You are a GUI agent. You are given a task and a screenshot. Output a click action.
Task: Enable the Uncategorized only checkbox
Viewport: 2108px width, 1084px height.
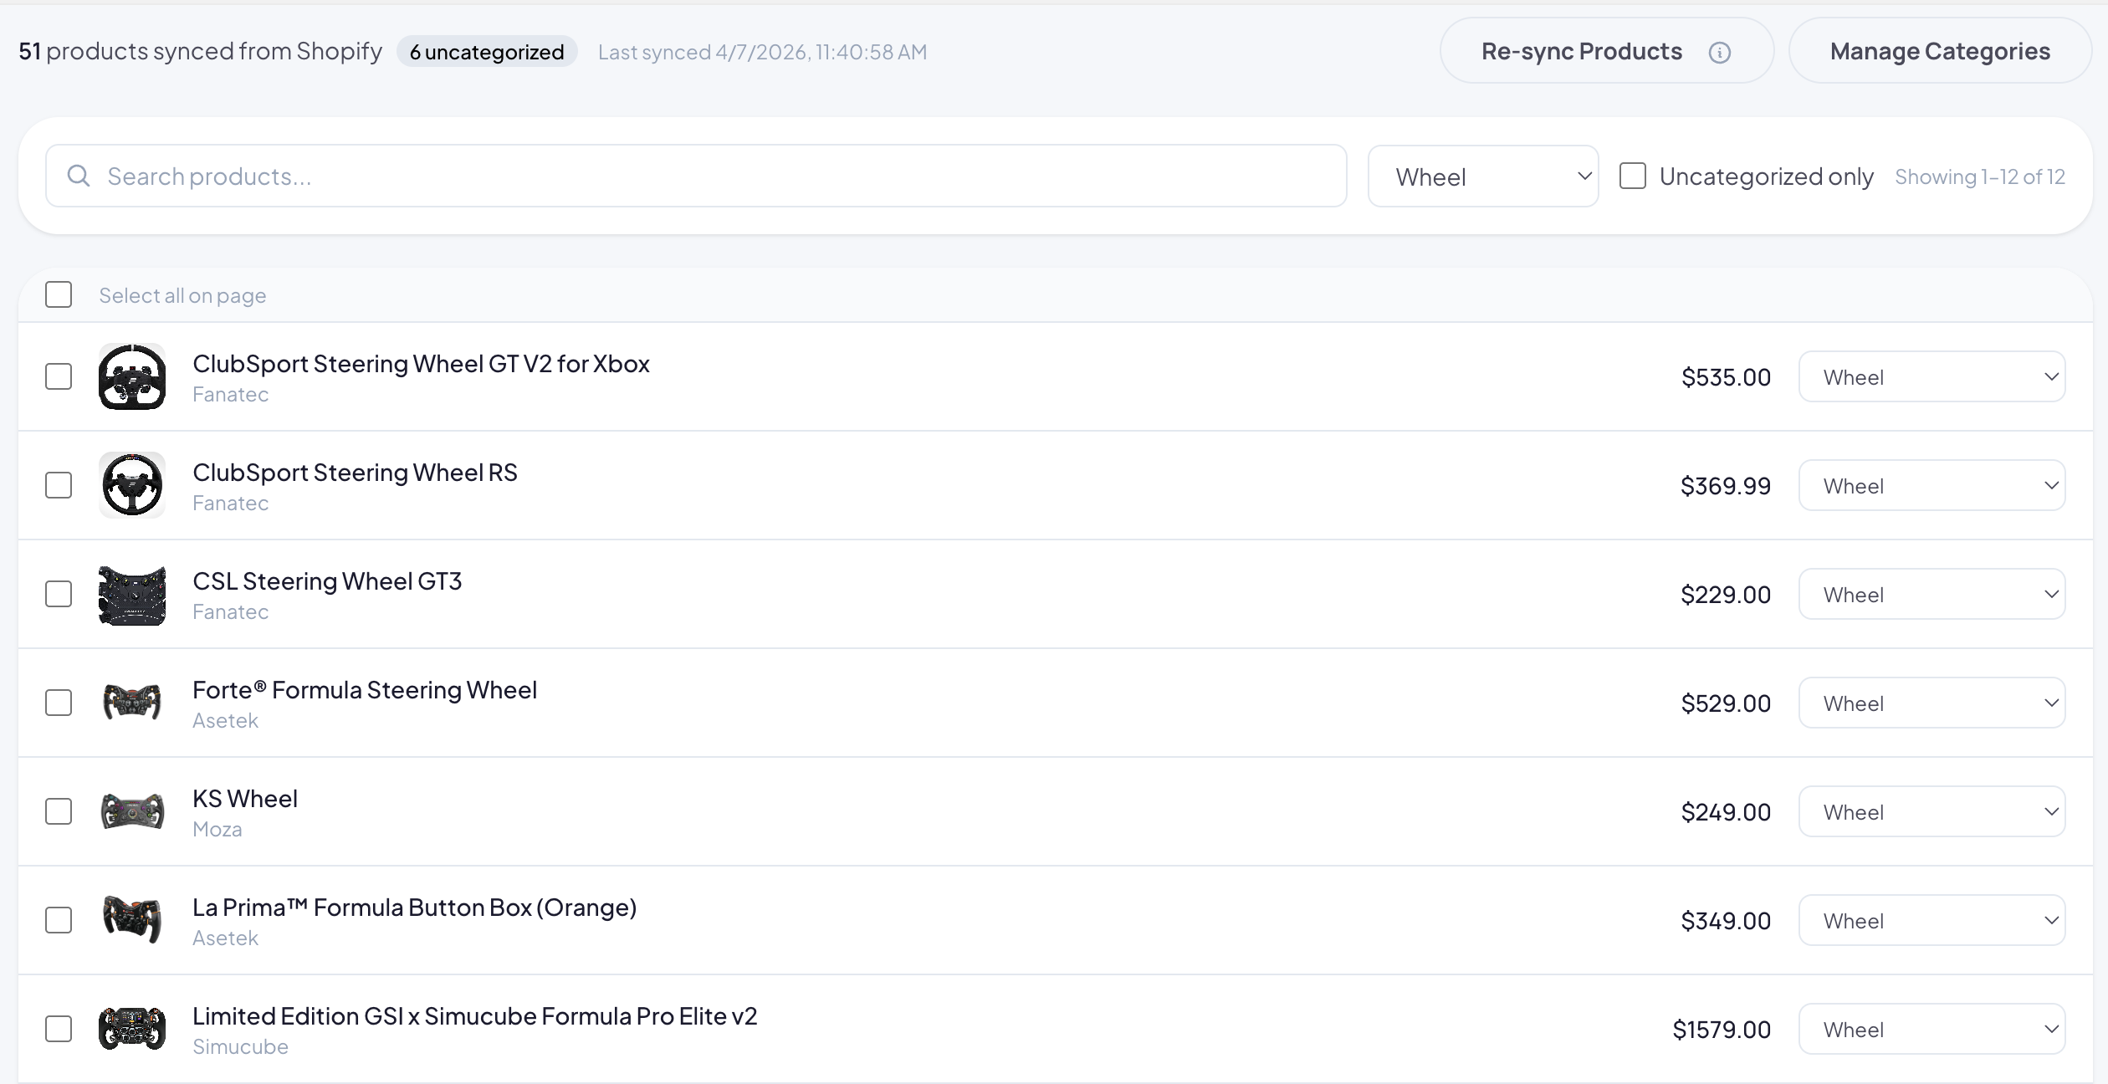(1633, 176)
